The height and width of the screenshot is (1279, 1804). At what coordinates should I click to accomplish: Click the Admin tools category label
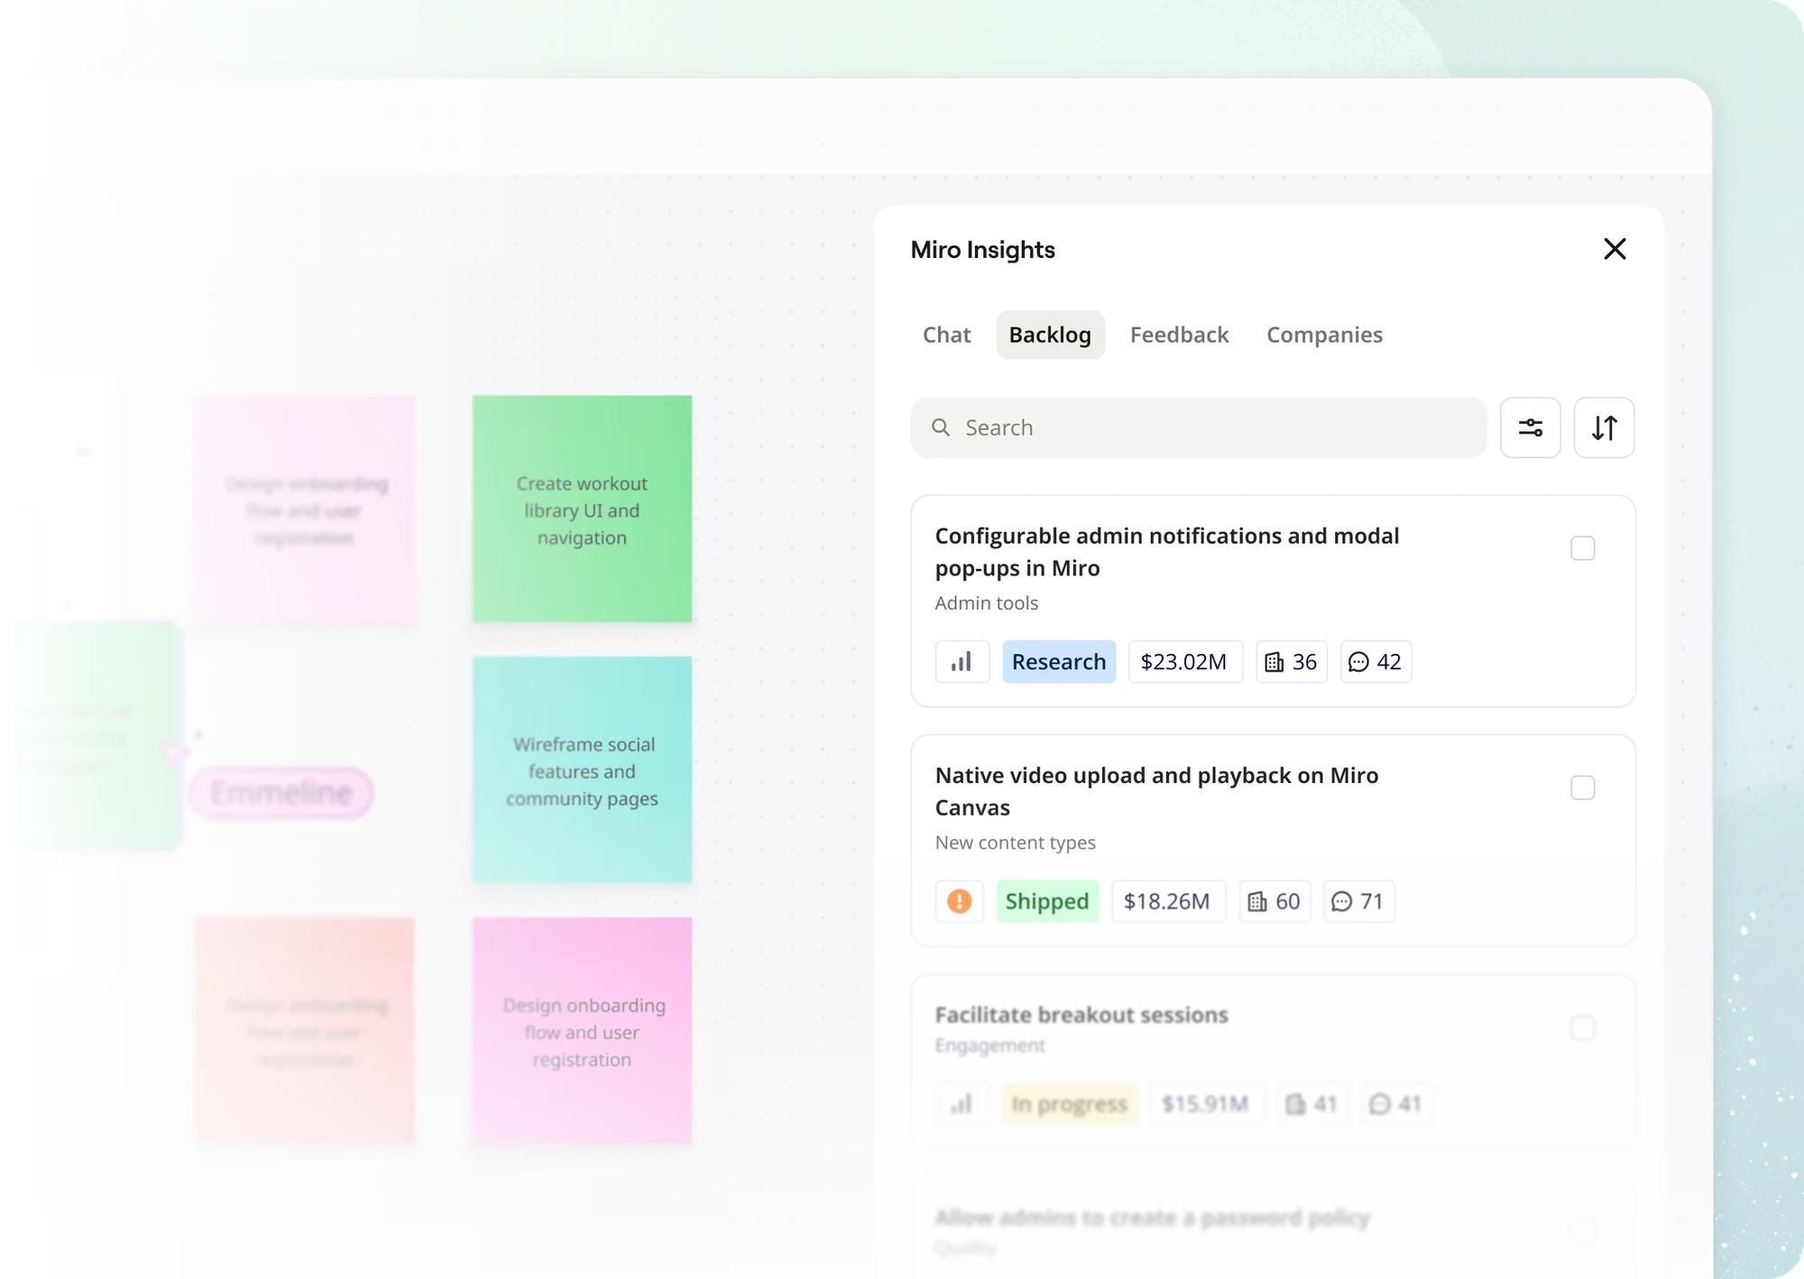coord(986,603)
